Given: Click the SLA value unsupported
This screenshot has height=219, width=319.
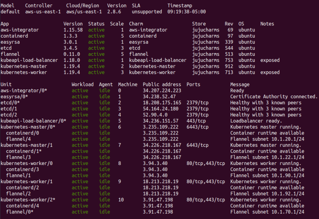Looking at the screenshot, I should pos(147,12).
